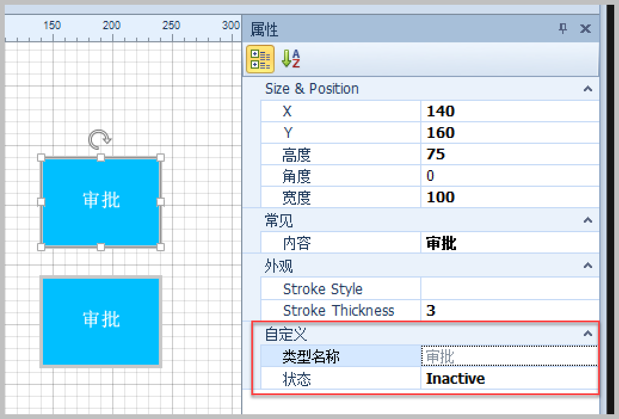Select the 内容 property label
This screenshot has height=419, width=619.
297,243
